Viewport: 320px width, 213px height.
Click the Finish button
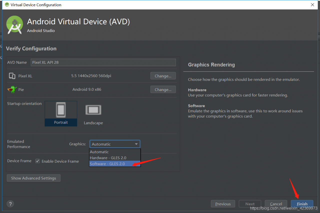tap(302, 204)
